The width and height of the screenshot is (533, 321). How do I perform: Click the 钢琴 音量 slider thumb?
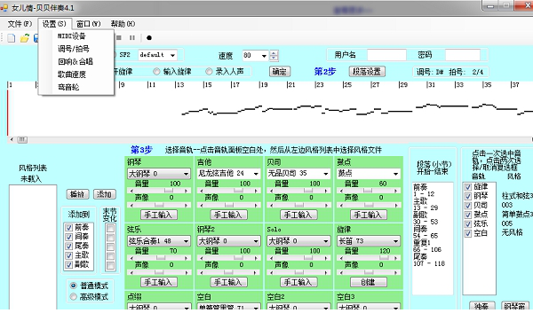coord(169,191)
